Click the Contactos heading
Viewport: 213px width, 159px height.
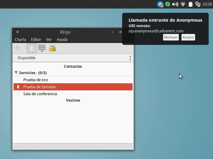73,67
